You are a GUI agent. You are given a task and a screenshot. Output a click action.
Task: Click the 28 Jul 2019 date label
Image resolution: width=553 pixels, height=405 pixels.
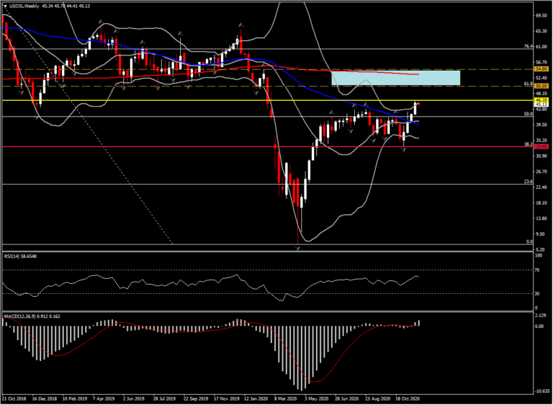(x=165, y=398)
